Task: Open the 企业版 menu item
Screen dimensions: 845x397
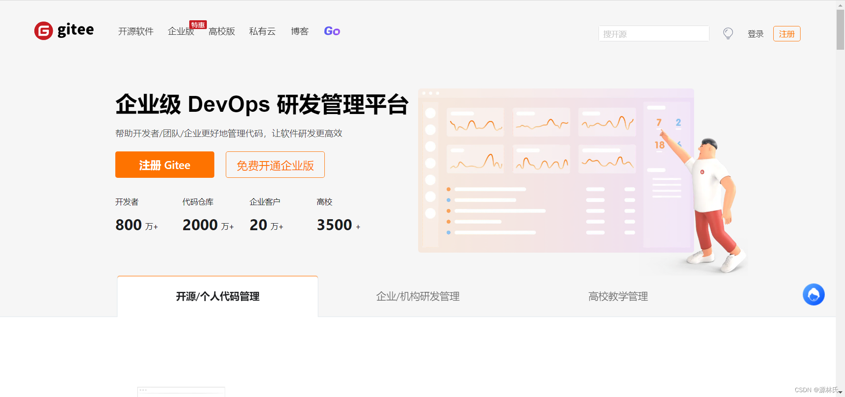Action: pos(181,31)
